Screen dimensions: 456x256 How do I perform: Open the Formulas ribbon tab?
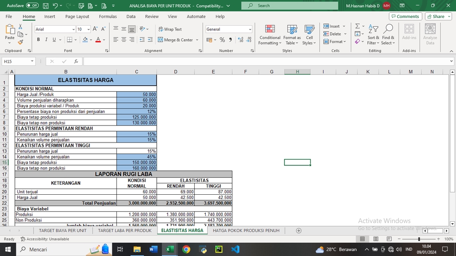pos(108,17)
